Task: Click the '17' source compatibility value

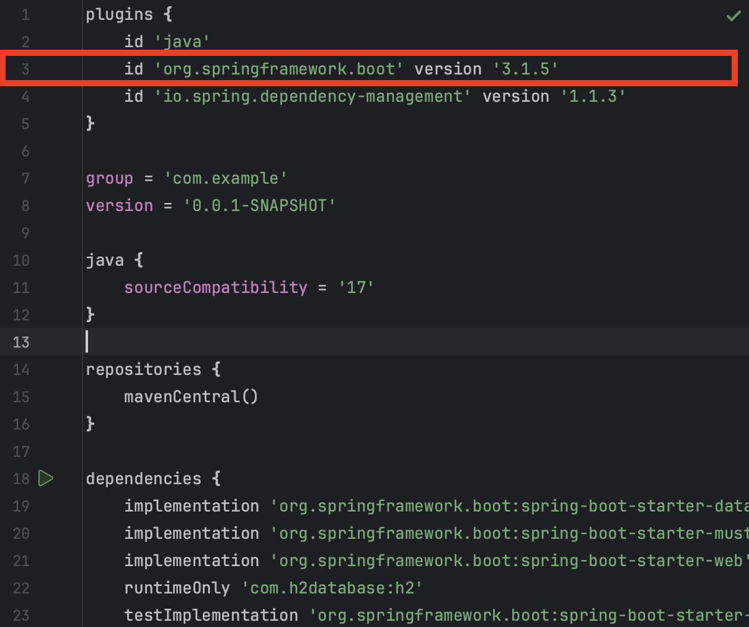Action: coord(357,287)
